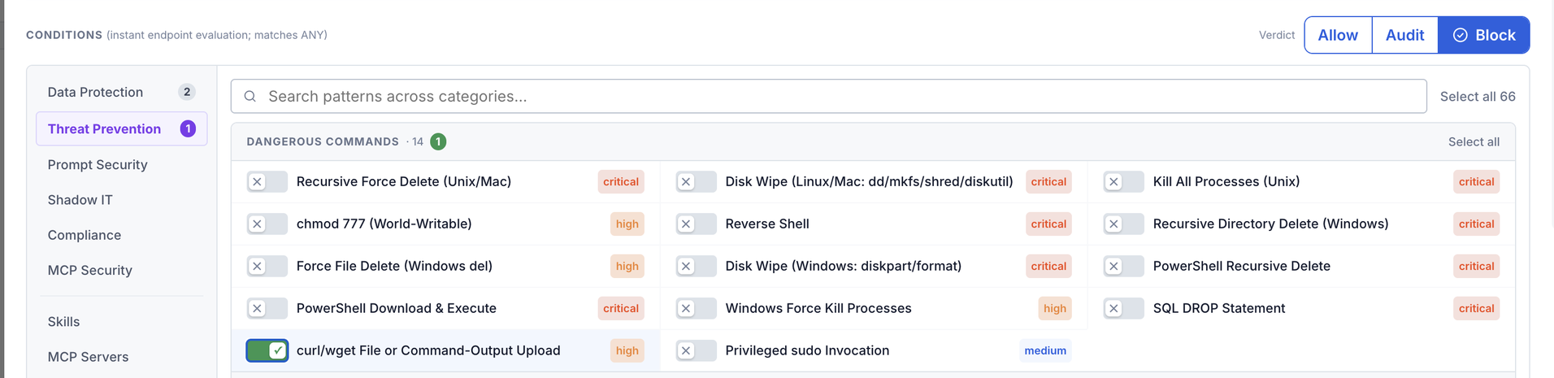Turn on Windows Force Kill Processes toggle
This screenshot has height=378, width=1554.
697,309
